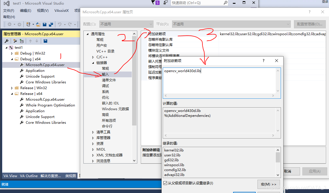
Task: Click the Redo toolbar icon
Action: [x=70, y=25]
